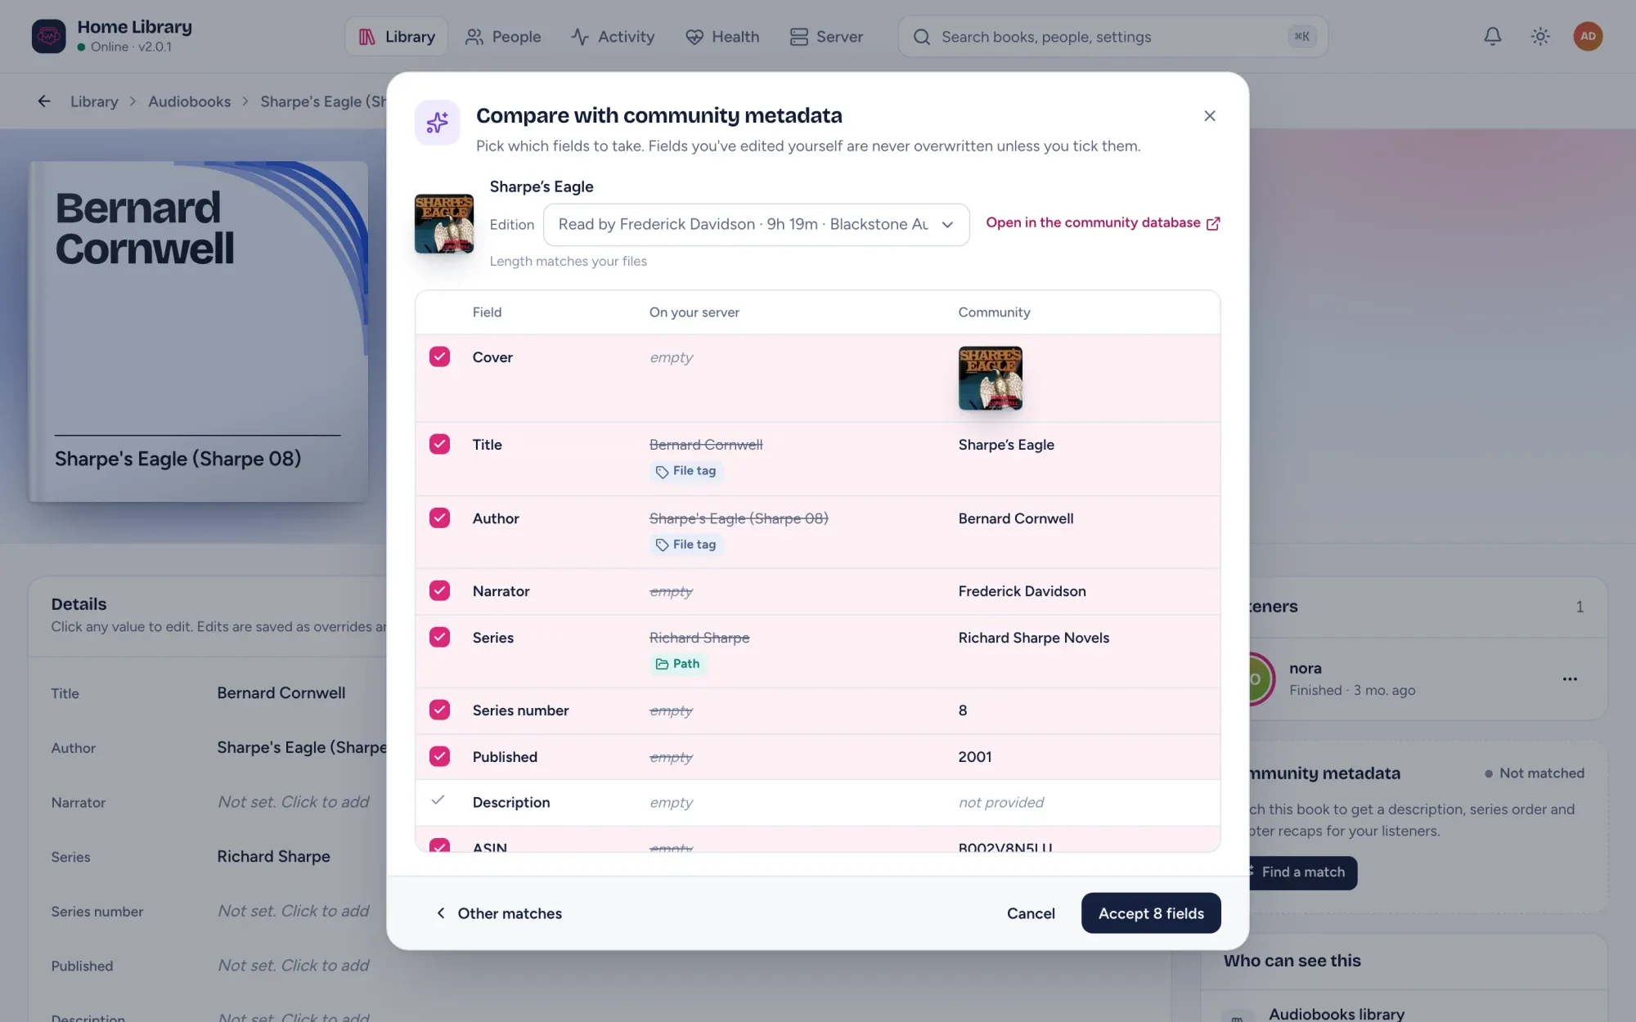Go back with the breadcrumb arrow

(44, 101)
